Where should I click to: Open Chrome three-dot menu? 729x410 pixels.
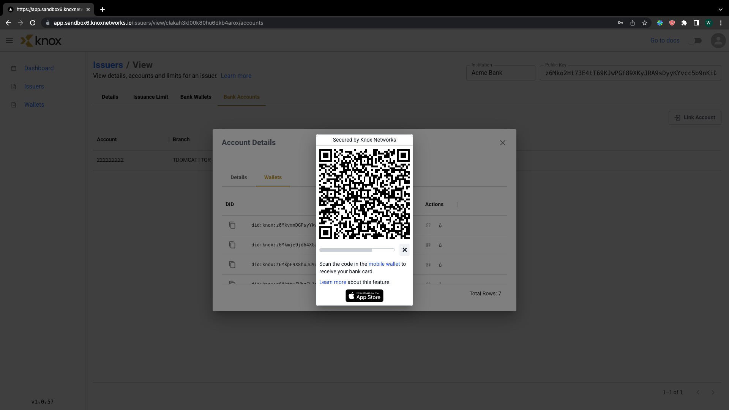point(721,23)
